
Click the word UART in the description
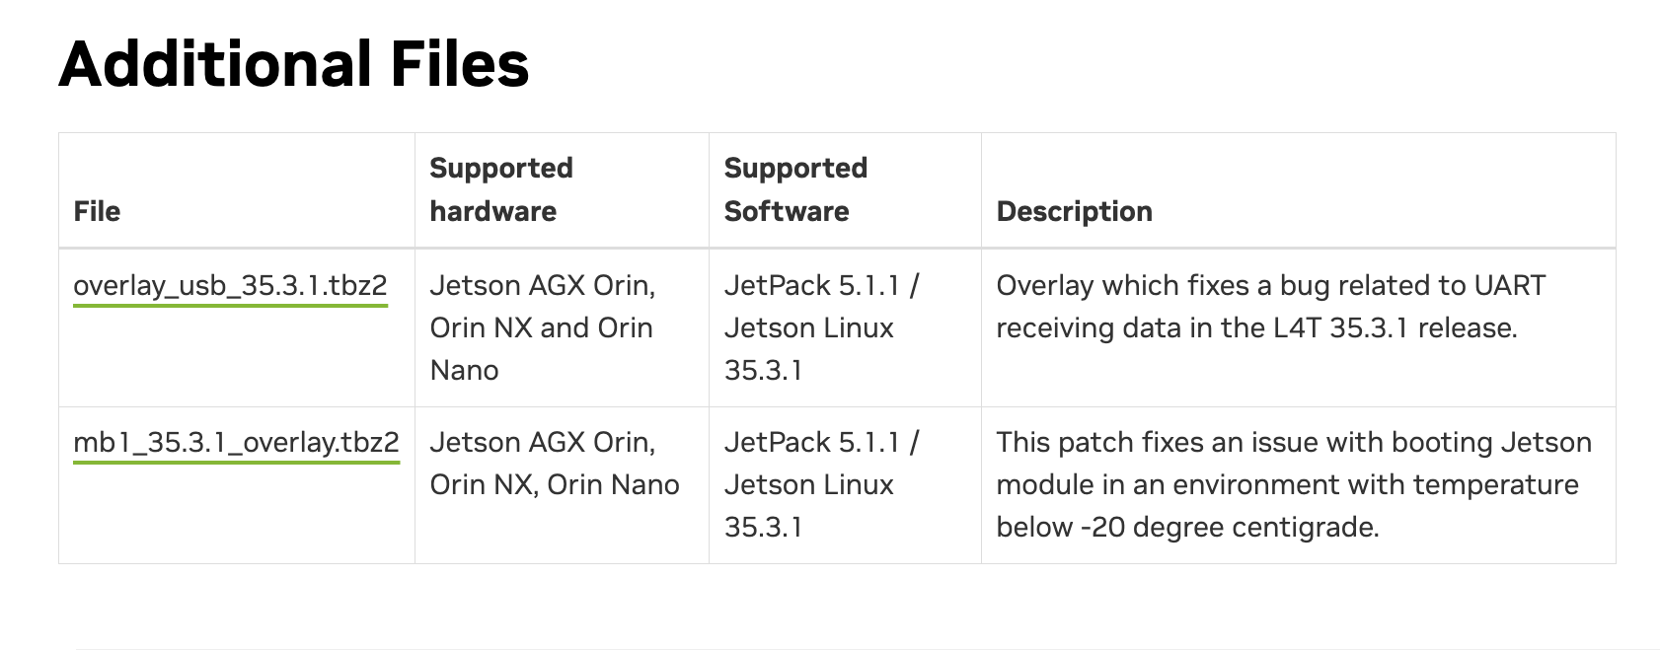coord(1509,286)
